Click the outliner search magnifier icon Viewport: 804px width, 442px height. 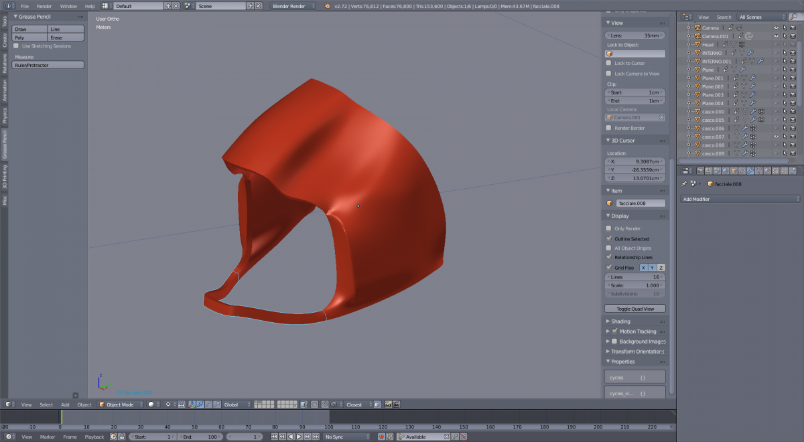[x=793, y=17]
